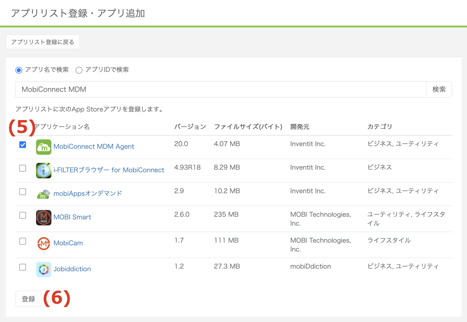The width and height of the screenshot is (467, 322).
Task: Click file size 4.07 MB
Action: pos(227,144)
